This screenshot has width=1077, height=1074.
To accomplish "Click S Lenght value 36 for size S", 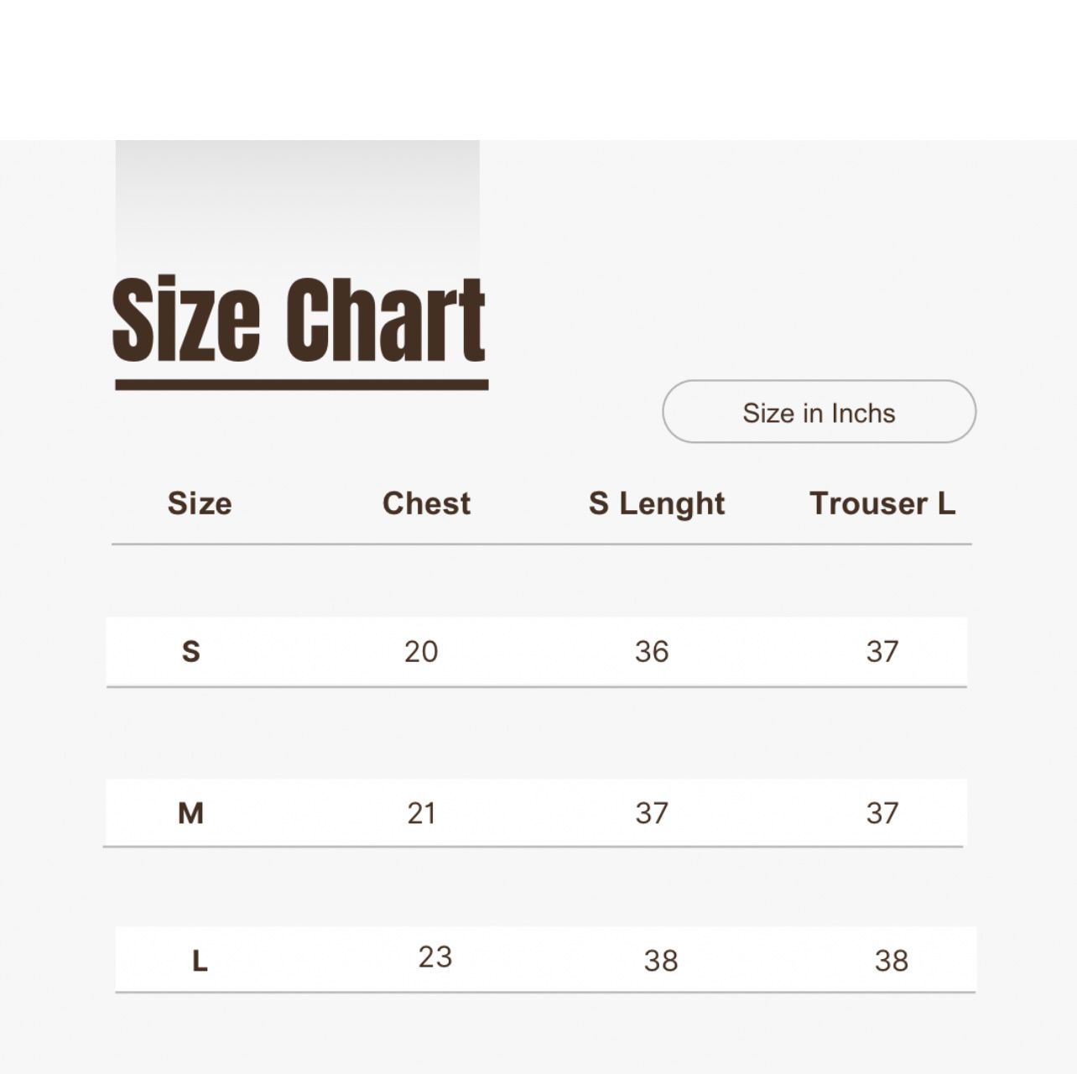I will (x=652, y=651).
